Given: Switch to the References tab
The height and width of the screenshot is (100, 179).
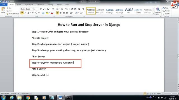Looking at the screenshot, I should click(40, 5).
